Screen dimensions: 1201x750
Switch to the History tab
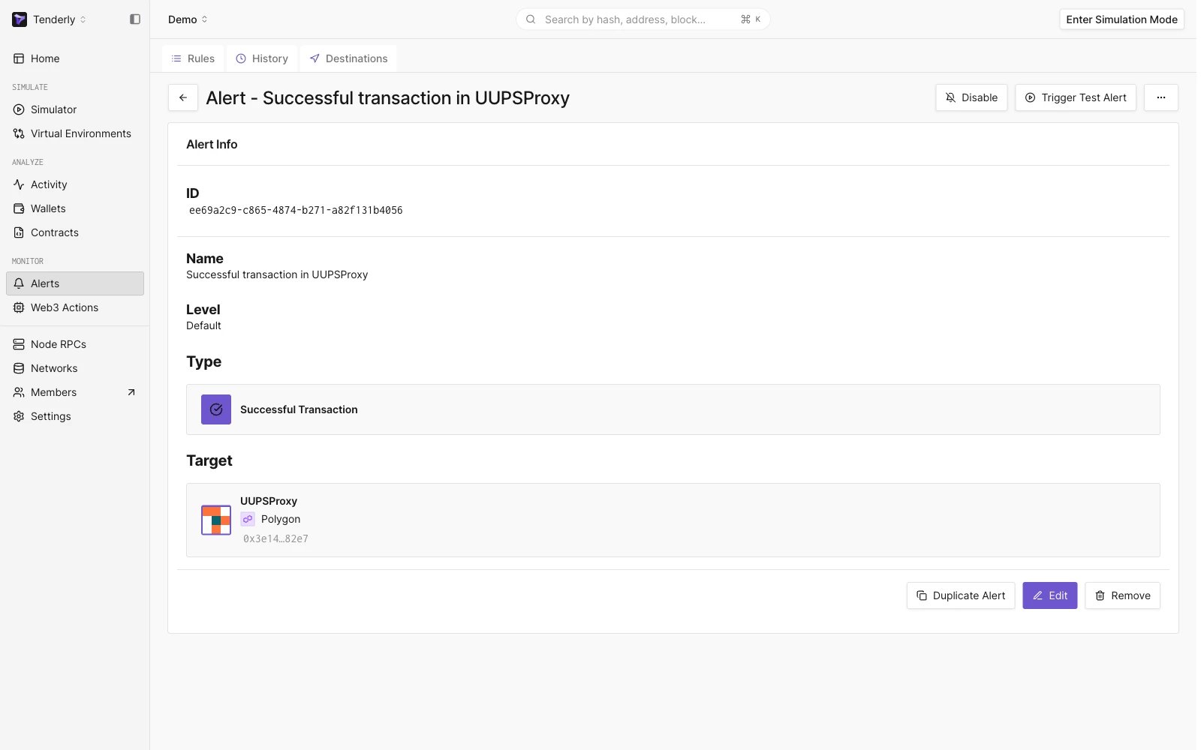(262, 58)
